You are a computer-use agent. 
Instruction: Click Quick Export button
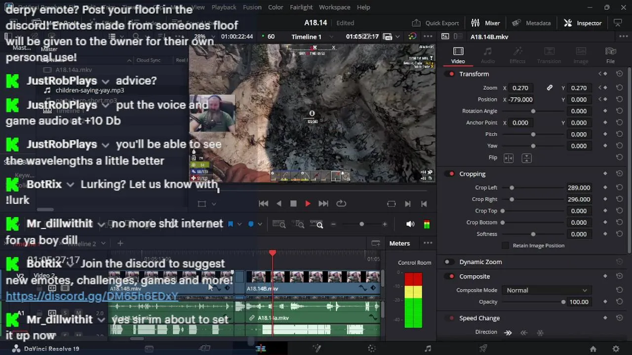click(435, 23)
